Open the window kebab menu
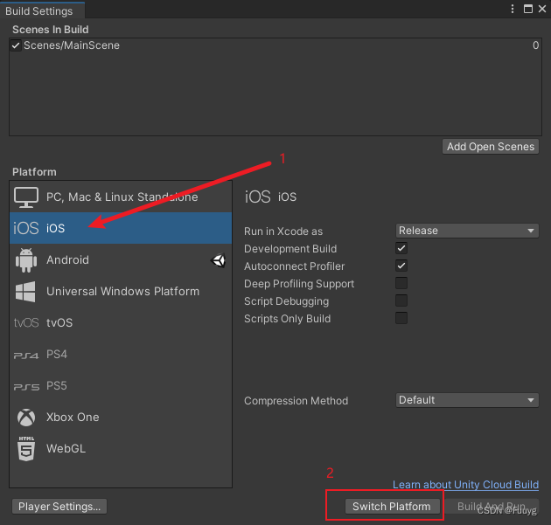The height and width of the screenshot is (525, 551). pos(513,9)
